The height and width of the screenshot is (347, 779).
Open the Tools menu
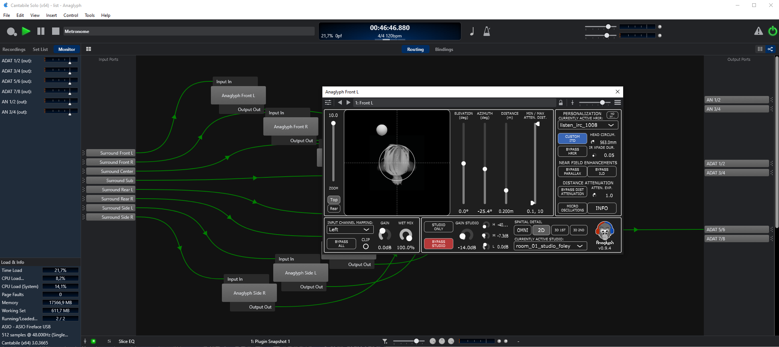click(89, 15)
